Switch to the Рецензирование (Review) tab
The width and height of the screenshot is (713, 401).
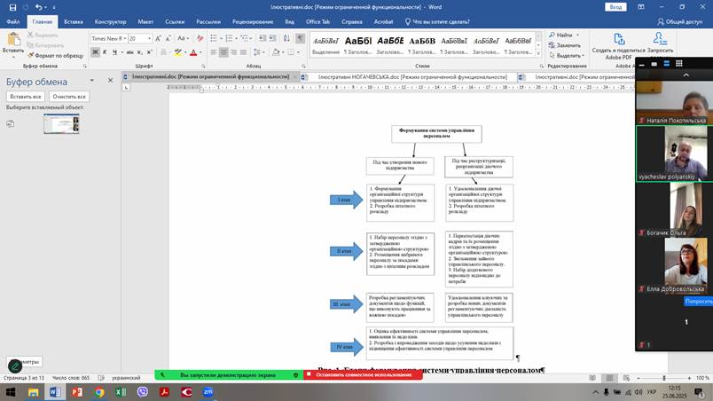coord(253,20)
